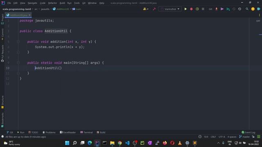262x147 pixels.
Task: Click scala-programming-tamil breadcrumb
Action: click(17, 9)
